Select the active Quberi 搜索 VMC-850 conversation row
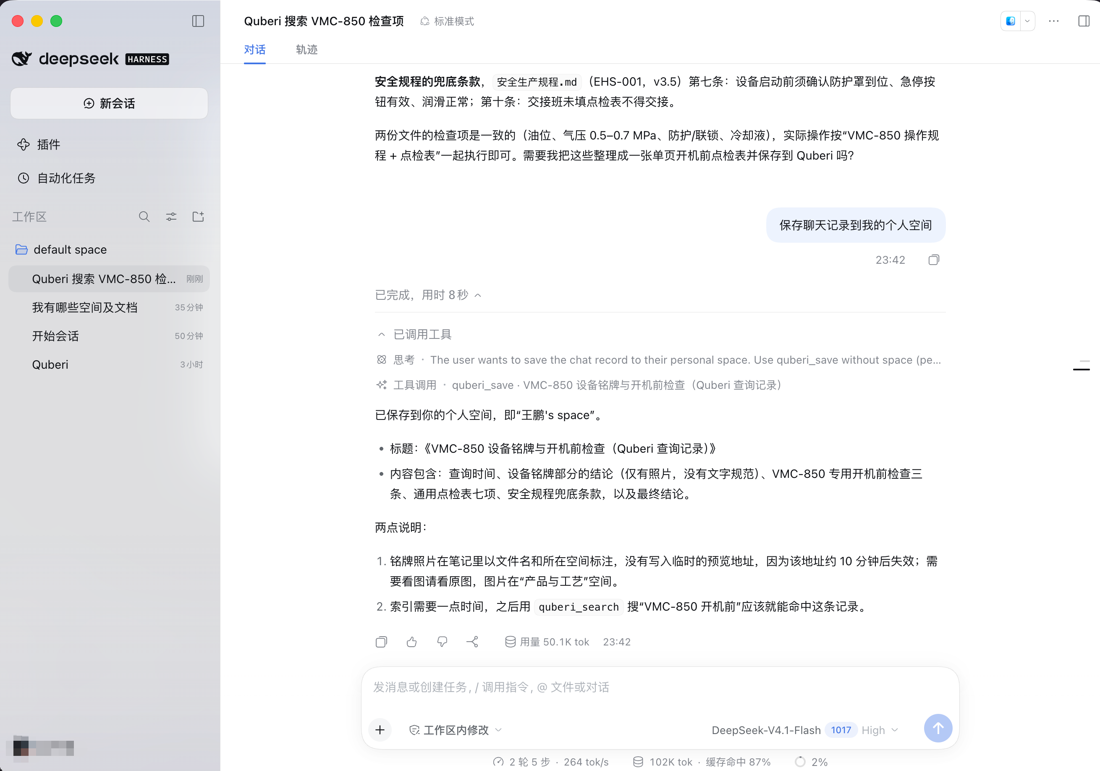1100x771 pixels. [x=109, y=279]
